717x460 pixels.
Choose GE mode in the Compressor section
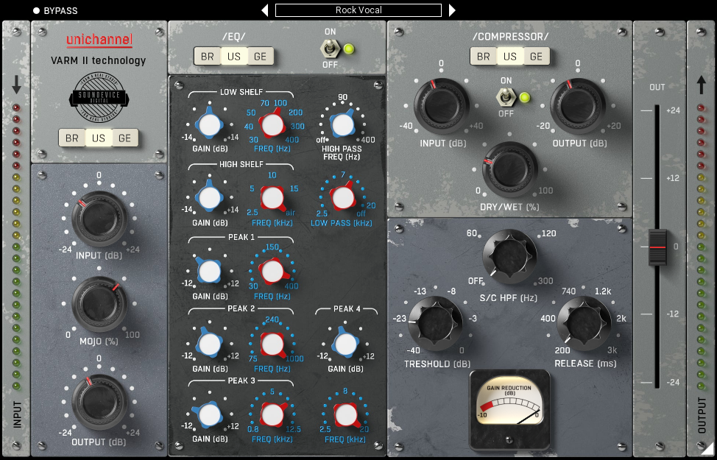(537, 57)
